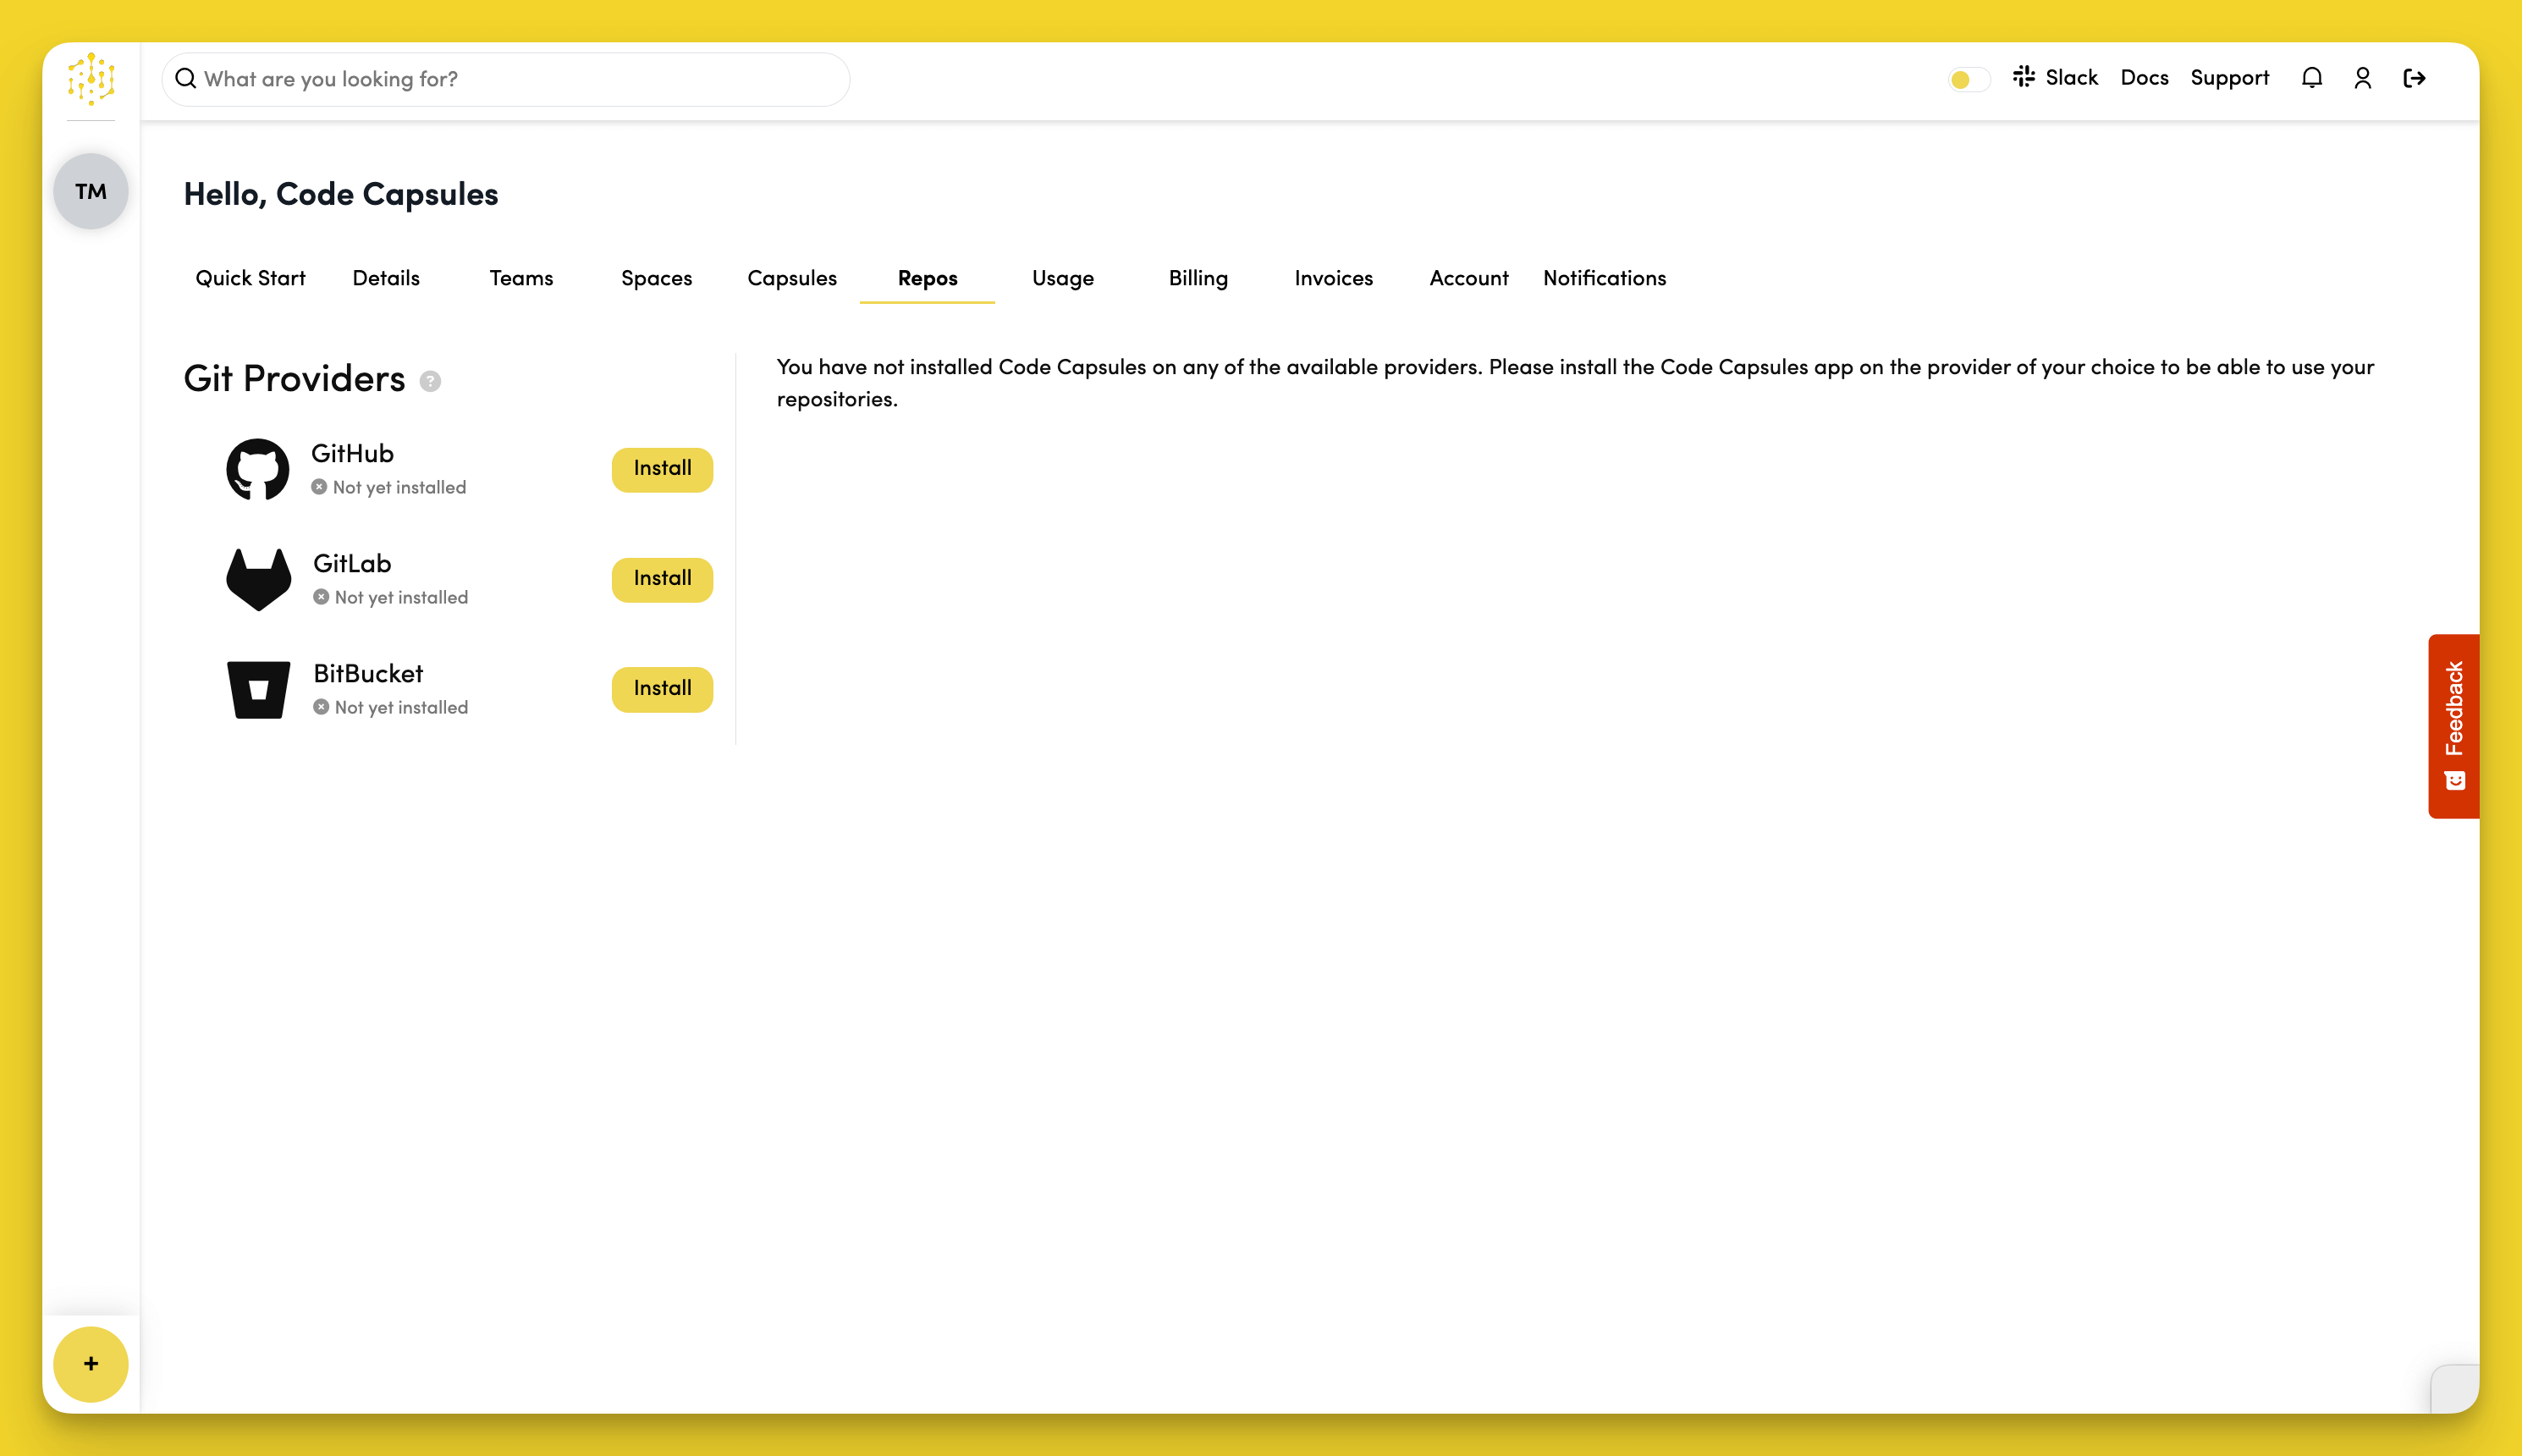This screenshot has width=2522, height=1456.
Task: Open the GitHub provider icon
Action: point(258,468)
